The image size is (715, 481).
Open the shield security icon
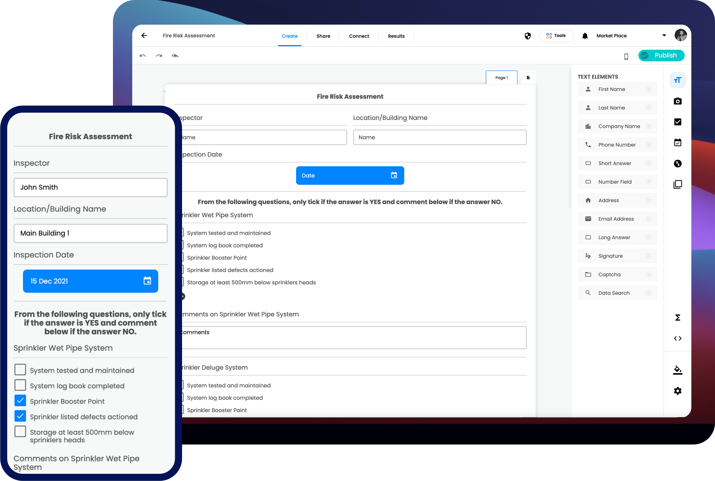527,36
